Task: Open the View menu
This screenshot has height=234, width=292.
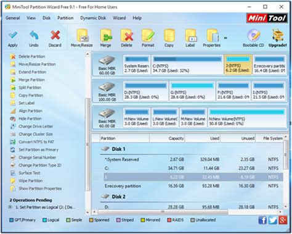Action: (31, 18)
